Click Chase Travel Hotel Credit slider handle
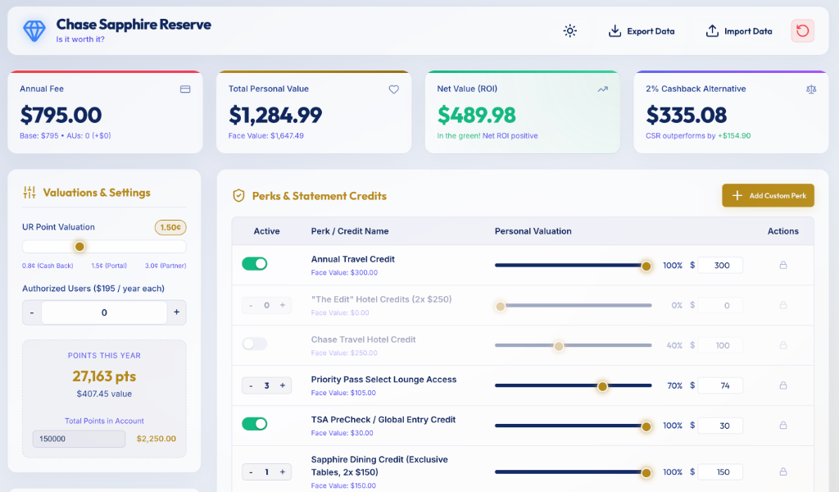This screenshot has width=839, height=492. 558,346
